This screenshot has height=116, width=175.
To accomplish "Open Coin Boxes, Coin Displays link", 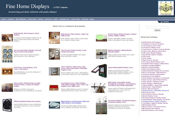I will point(25,68).
